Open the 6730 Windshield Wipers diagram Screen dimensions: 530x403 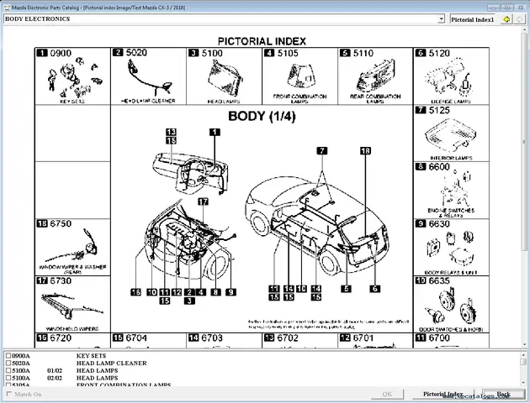[72, 302]
